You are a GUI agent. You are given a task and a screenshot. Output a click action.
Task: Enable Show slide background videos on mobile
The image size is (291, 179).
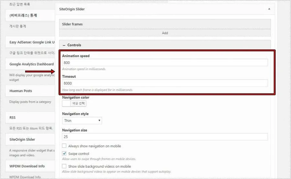[64, 166]
